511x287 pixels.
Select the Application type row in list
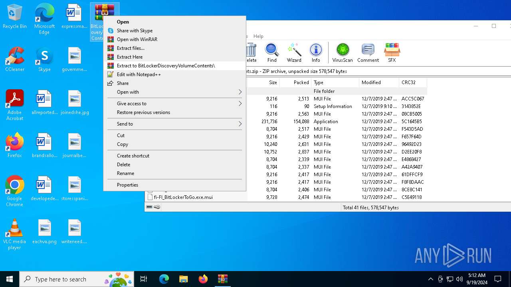pyautogui.click(x=337, y=122)
